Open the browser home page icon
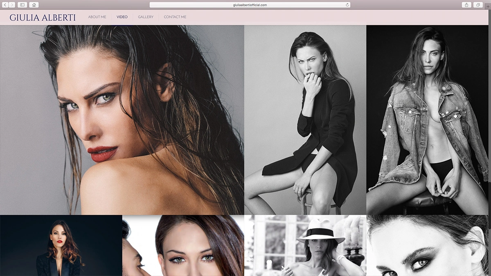This screenshot has width=491, height=276. [x=34, y=5]
